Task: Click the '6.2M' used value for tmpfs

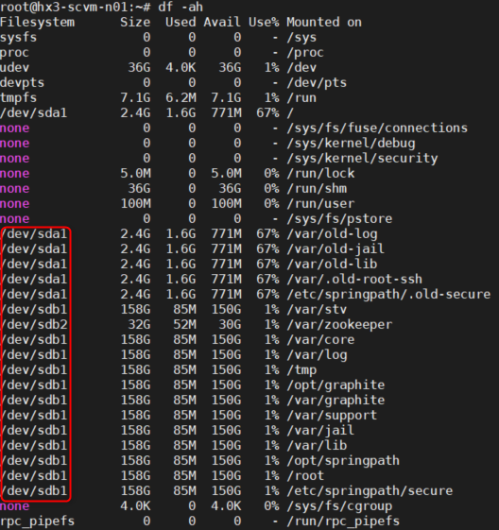Action: [x=181, y=98]
